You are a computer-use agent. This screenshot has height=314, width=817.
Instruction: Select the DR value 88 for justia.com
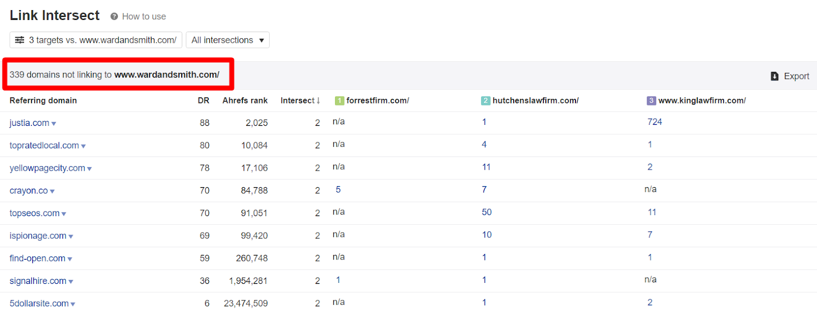pyautogui.click(x=205, y=123)
